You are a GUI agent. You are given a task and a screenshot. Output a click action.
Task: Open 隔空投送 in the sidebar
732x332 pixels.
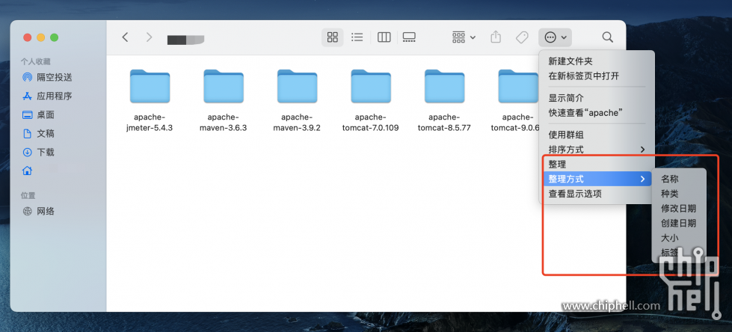(48, 78)
